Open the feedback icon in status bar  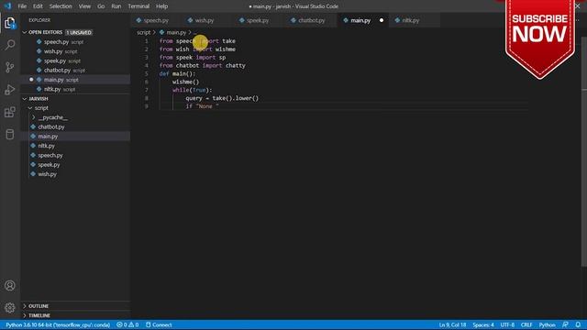click(x=565, y=324)
